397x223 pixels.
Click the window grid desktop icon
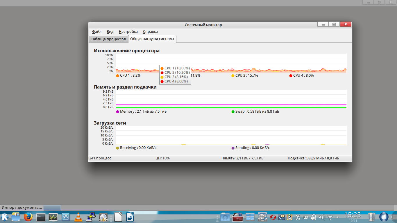coord(250,217)
